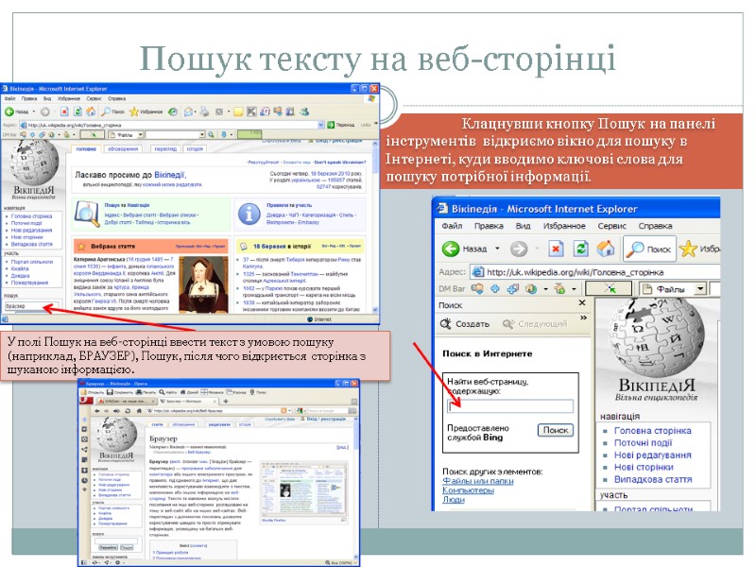Open the Люди link in search panel
Screen dimensions: 756x567
click(x=454, y=500)
